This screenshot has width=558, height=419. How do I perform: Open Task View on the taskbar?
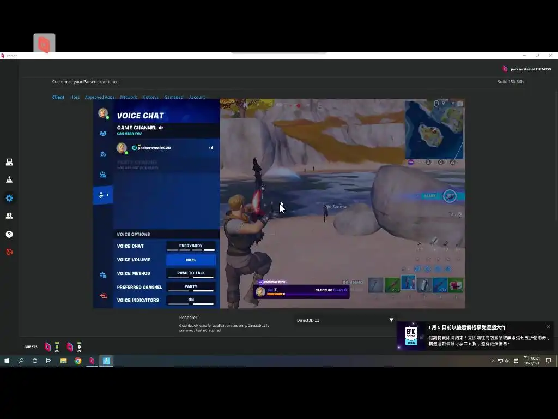pyautogui.click(x=48, y=361)
